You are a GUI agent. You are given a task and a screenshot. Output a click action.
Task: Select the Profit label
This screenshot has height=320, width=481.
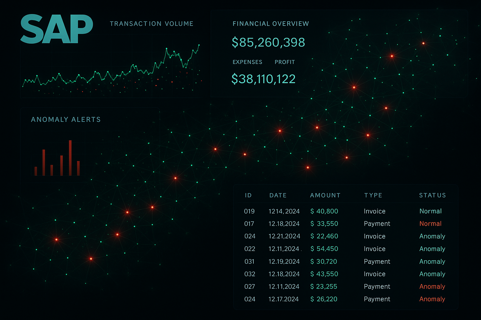285,62
